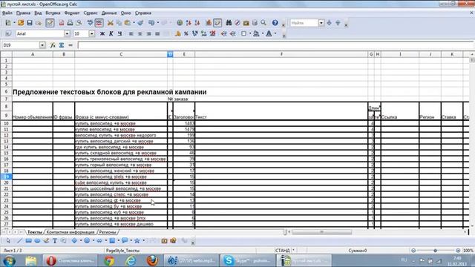Toggle Align Left
This screenshot has width=475, height=267.
pyautogui.click(x=131, y=33)
